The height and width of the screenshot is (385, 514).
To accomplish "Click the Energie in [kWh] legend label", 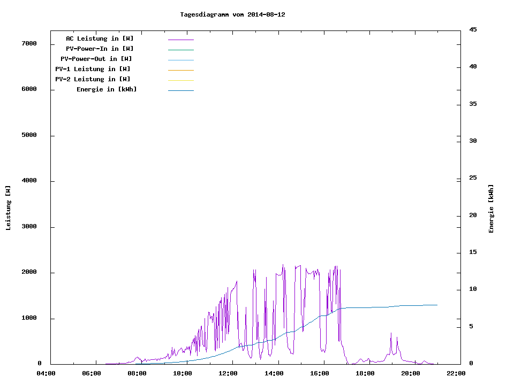I will pos(107,89).
